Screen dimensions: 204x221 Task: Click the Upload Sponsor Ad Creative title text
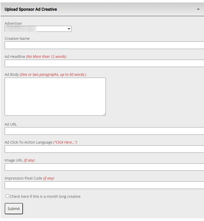click(x=31, y=9)
